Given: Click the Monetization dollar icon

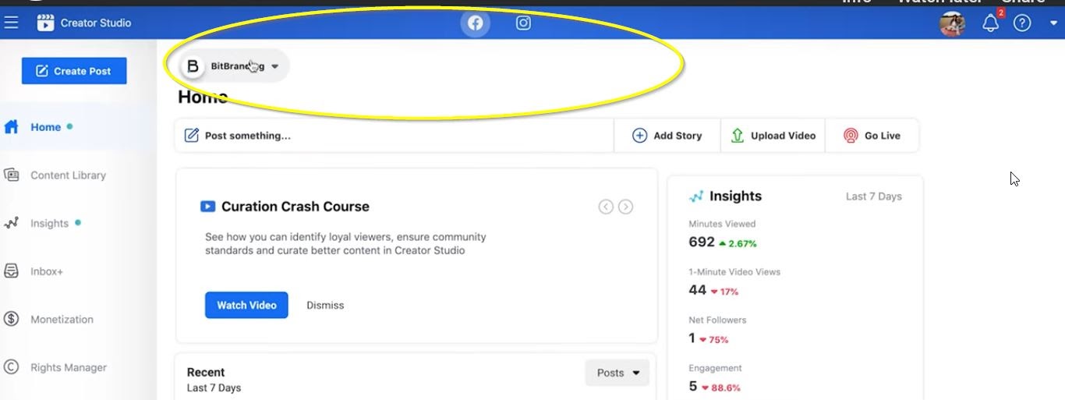Looking at the screenshot, I should coord(11,319).
